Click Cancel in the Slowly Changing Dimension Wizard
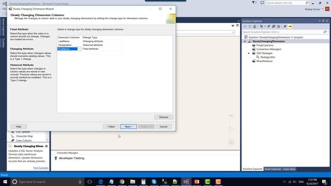Viewport: 331px width, 186px height. pyautogui.click(x=163, y=127)
